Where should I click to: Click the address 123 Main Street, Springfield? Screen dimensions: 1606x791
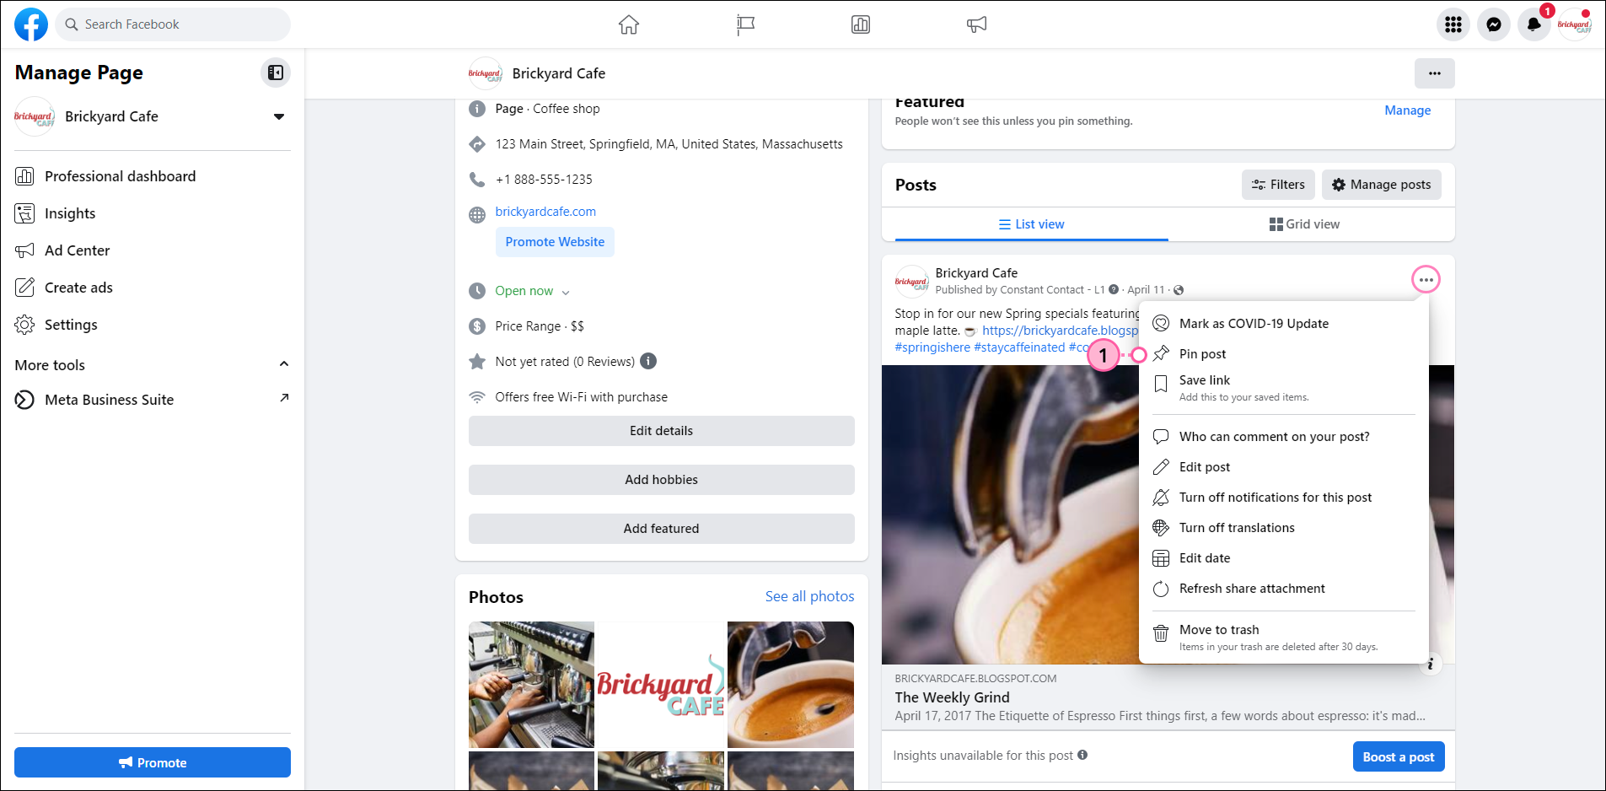tap(669, 144)
